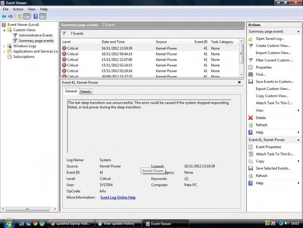
Task: Click the Open Saved Log folder icon
Action: click(x=251, y=39)
